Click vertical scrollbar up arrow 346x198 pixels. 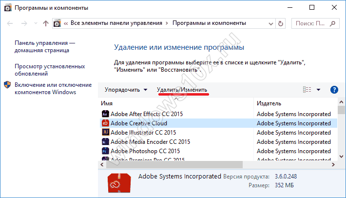(x=341, y=102)
